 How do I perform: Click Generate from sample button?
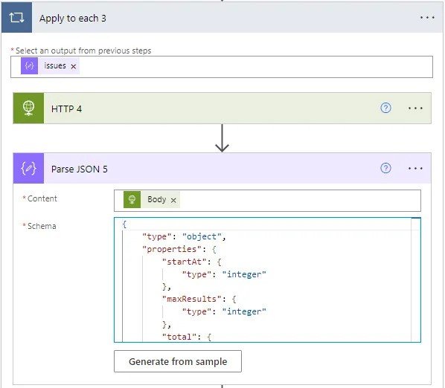(178, 361)
